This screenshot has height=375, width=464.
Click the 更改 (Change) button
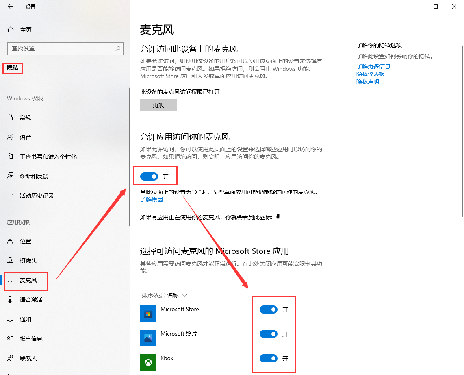pos(158,105)
